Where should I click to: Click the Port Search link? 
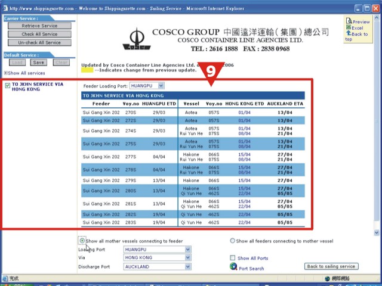(x=251, y=269)
